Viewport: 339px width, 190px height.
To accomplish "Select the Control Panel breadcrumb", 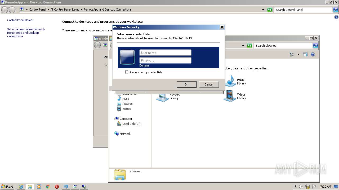I will (37, 9).
